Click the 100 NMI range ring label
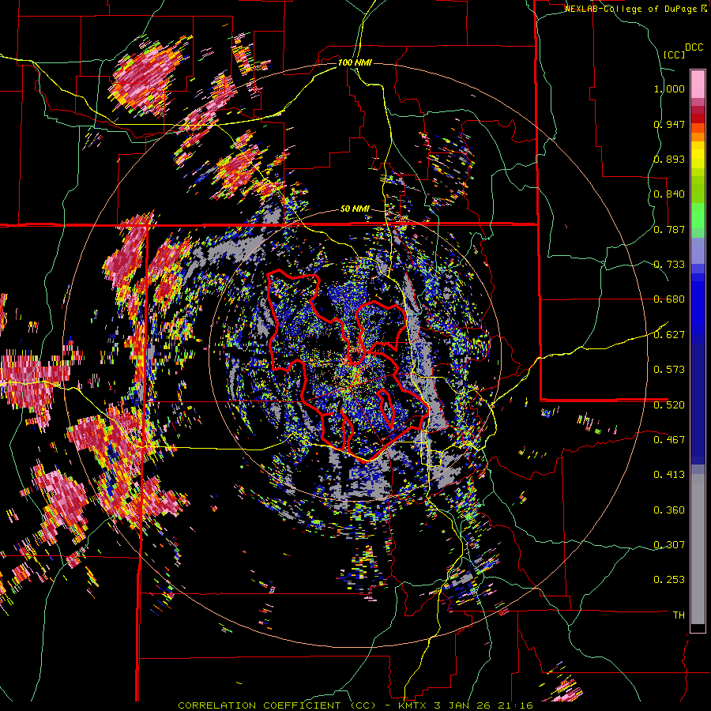 point(355,62)
